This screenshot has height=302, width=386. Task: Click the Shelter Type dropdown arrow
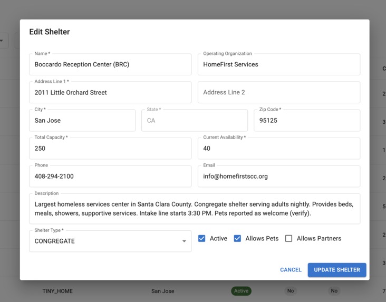tap(184, 241)
